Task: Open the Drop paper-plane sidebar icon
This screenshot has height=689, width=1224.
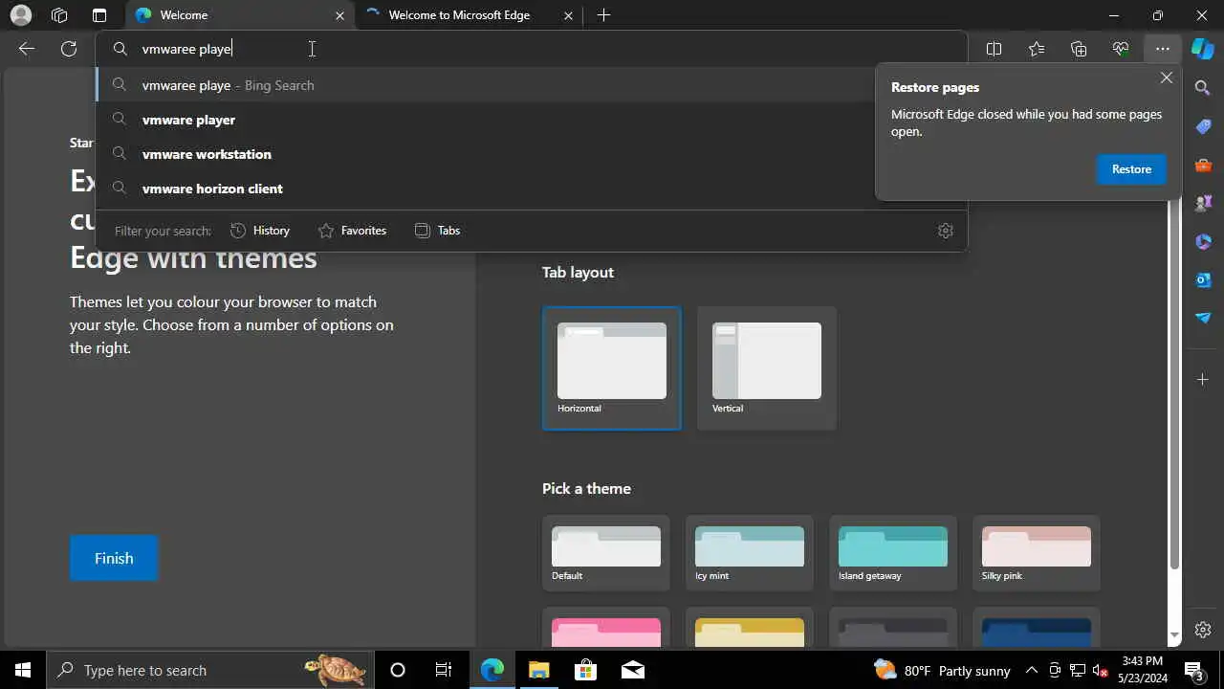Action: (1203, 318)
